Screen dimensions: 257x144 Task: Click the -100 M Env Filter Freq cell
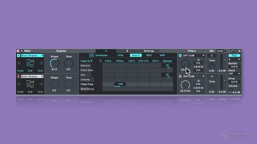120,84
